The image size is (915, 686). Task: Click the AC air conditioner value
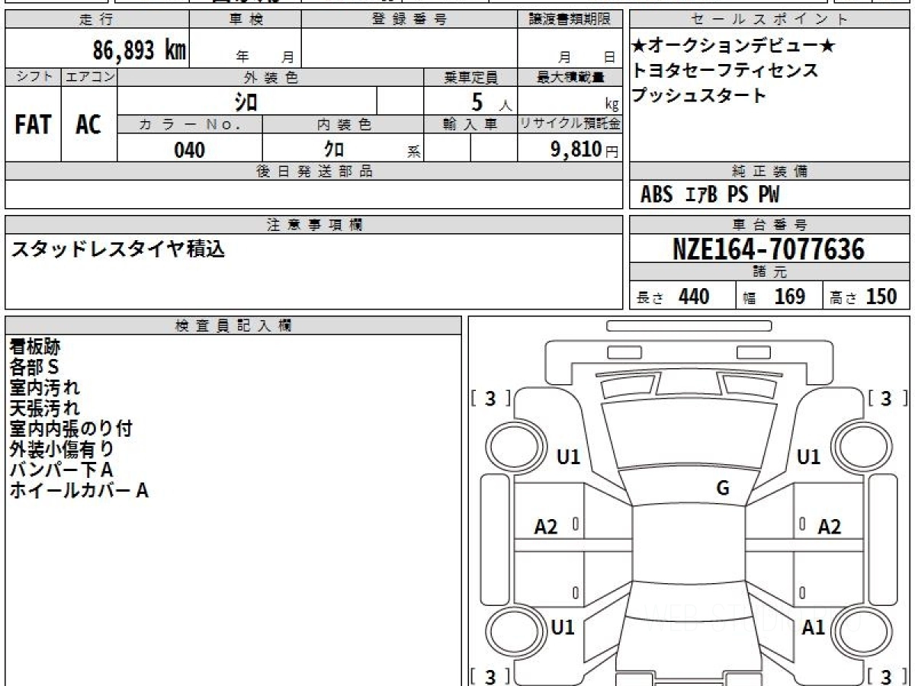(88, 125)
